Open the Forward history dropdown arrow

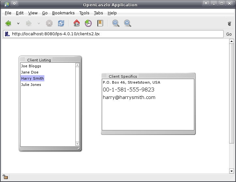click(39, 24)
